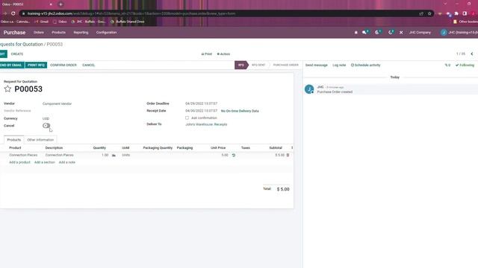Viewport: 478px width, 268px height.
Task: Open the Odoo debug bug icon
Action: (x=356, y=32)
